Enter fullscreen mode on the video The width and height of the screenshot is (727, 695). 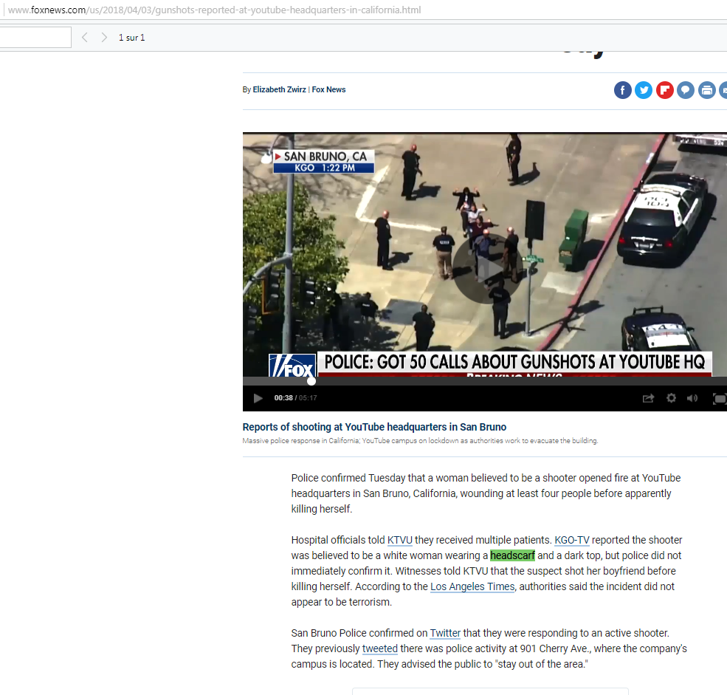coord(718,397)
